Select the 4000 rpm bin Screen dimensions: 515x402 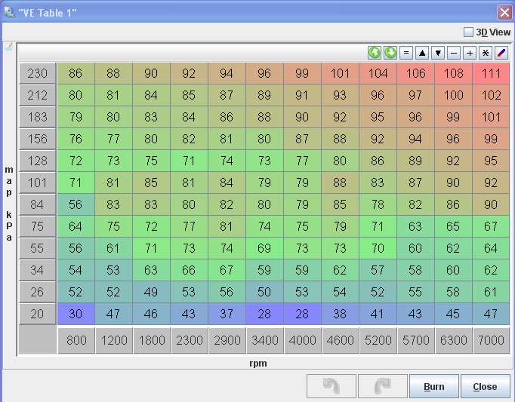pos(303,340)
